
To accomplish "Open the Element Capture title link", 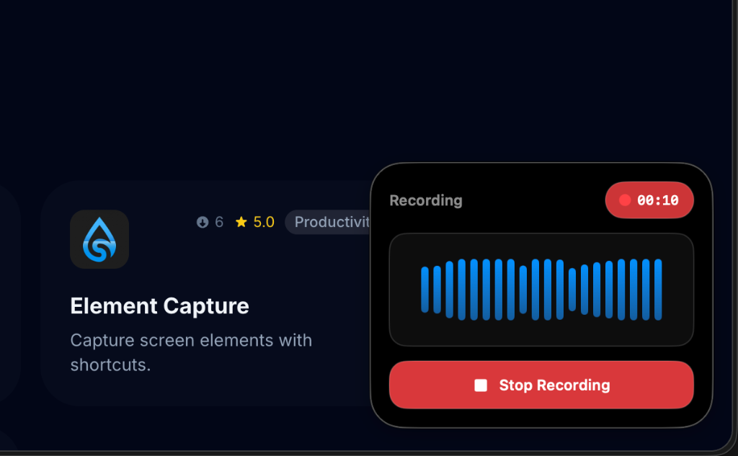I will [x=159, y=306].
